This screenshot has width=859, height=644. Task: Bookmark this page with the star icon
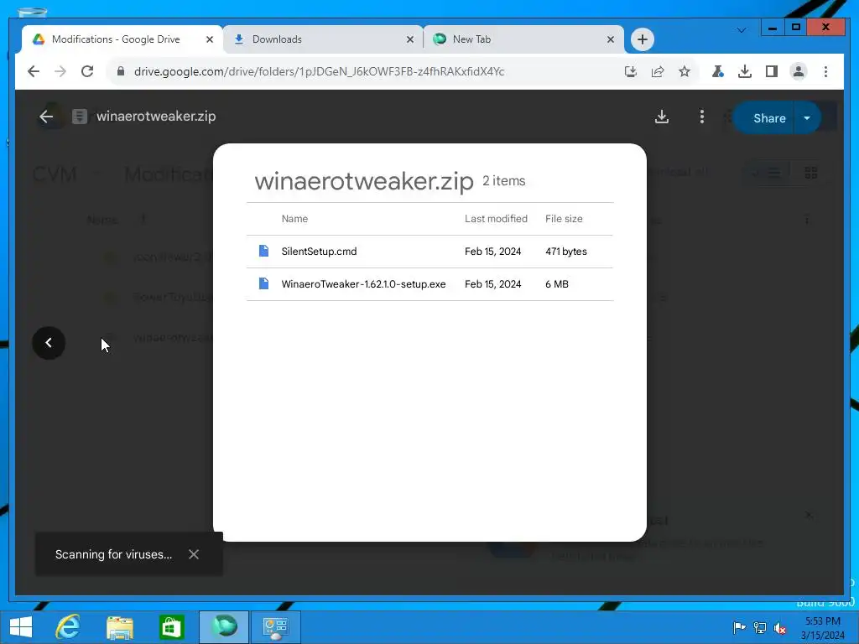pyautogui.click(x=685, y=71)
